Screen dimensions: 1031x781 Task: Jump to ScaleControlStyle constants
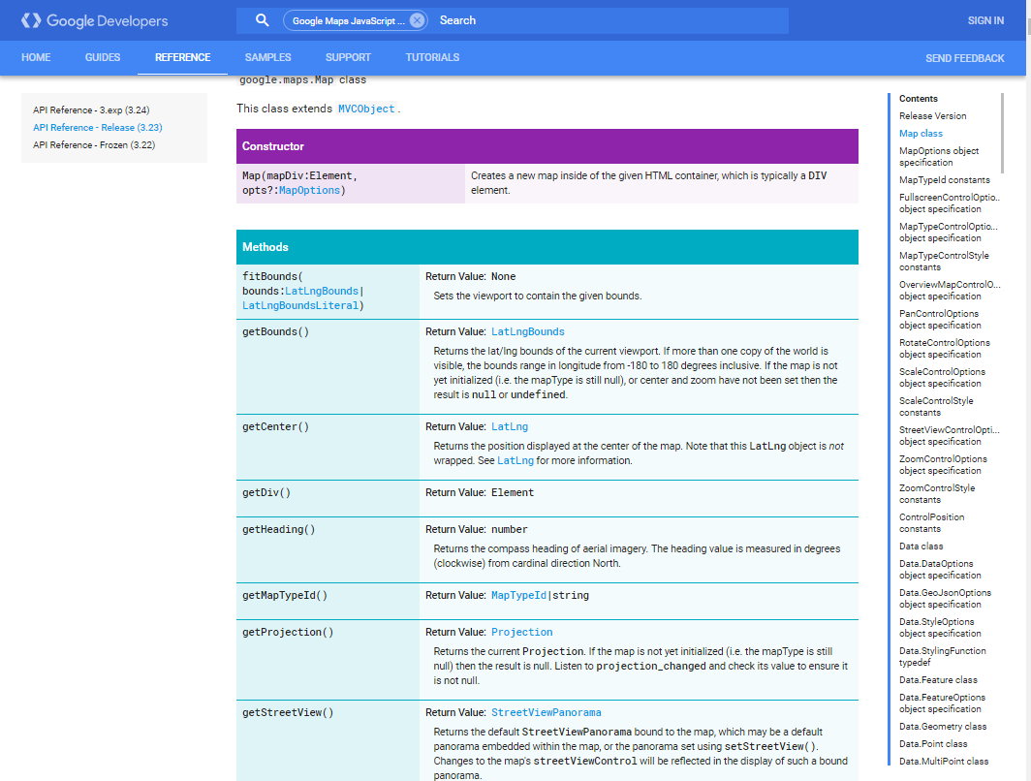(936, 406)
